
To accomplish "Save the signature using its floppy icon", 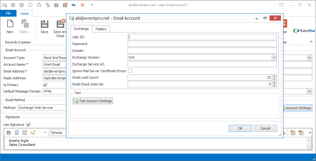I will pos(9,133).
